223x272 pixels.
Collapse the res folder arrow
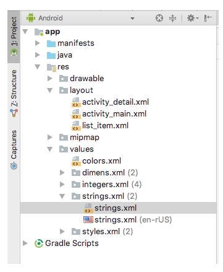coord(38,67)
